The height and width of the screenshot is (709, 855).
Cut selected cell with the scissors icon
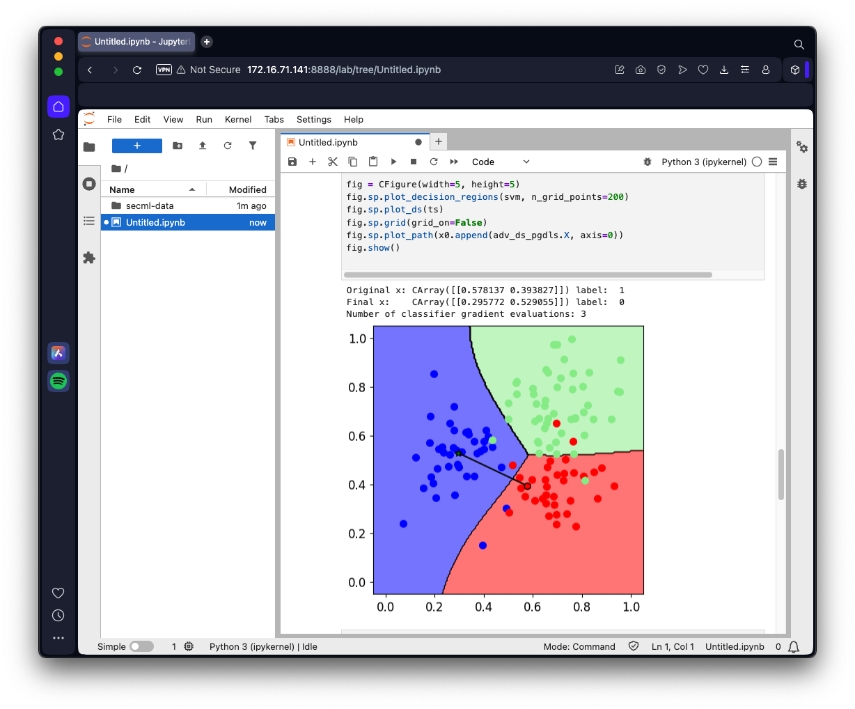[333, 162]
